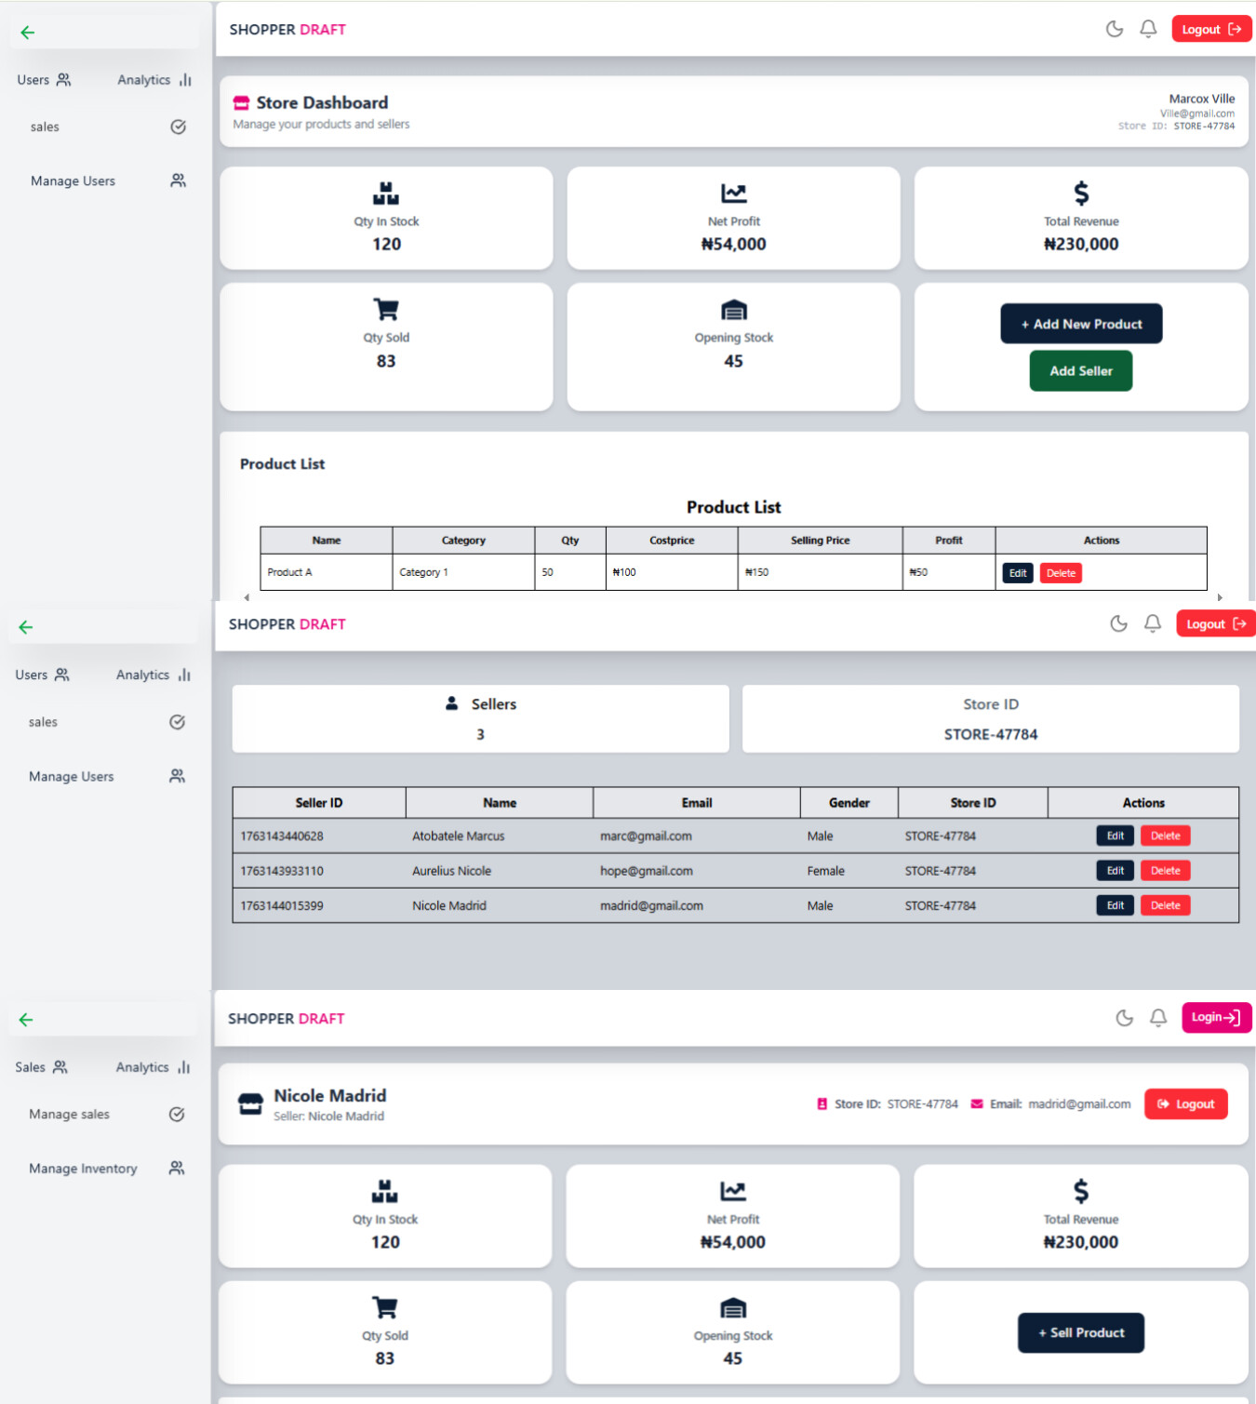Open Analytics bar chart icon in top sidebar
The image size is (1256, 1404).
click(x=185, y=80)
